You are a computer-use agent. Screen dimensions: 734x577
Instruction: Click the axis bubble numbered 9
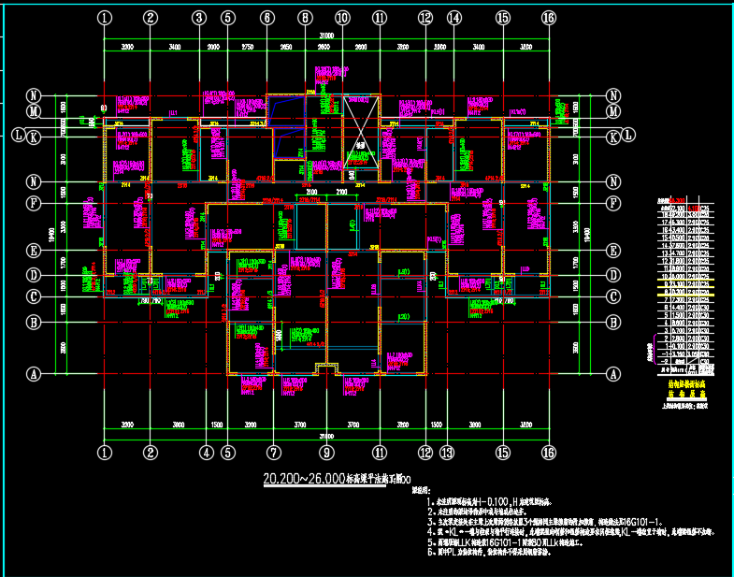click(x=326, y=453)
